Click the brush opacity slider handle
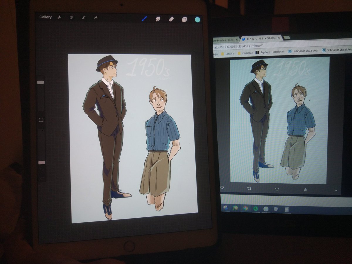Viewport: 352px width, 264px height. [x=42, y=163]
